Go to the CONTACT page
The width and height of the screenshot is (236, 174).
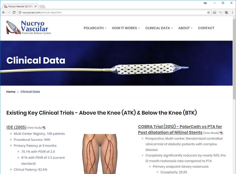(206, 28)
